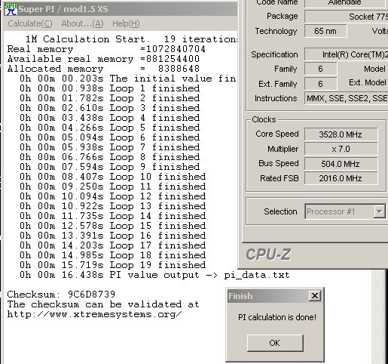Click the Technology 65 nm field
The width and height of the screenshot is (388, 364).
point(325,31)
